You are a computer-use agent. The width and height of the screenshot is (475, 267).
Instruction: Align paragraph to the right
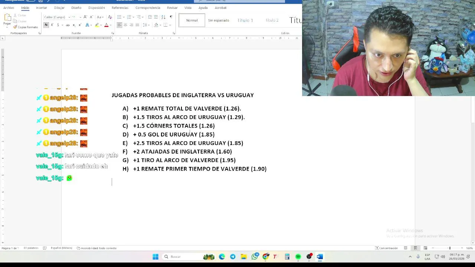131,25
